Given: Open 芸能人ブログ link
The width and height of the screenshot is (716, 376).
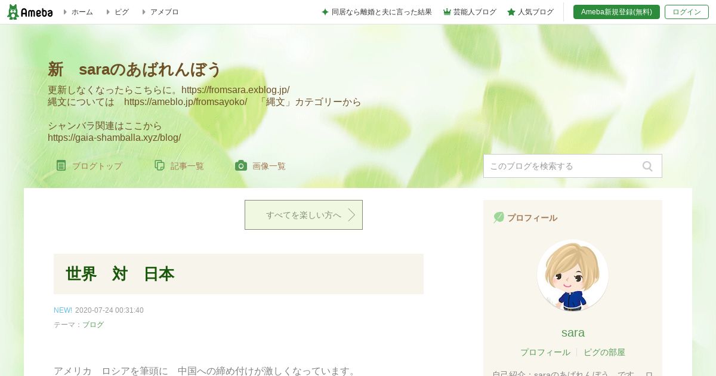Looking at the screenshot, I should (474, 12).
